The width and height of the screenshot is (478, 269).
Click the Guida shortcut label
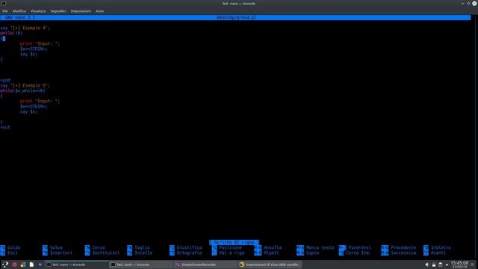14,247
